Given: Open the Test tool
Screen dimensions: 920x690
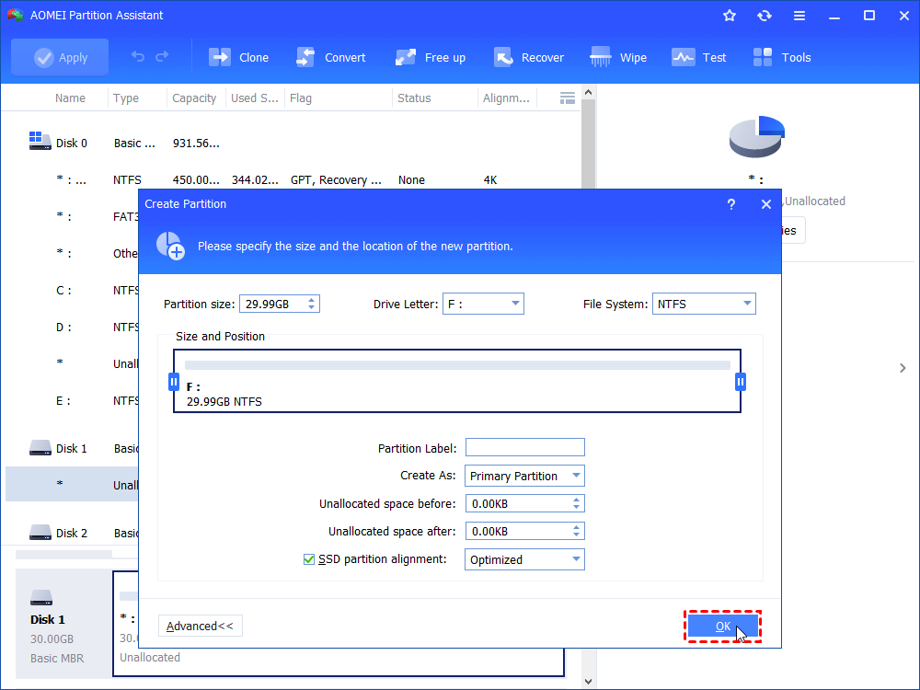Looking at the screenshot, I should tap(699, 57).
